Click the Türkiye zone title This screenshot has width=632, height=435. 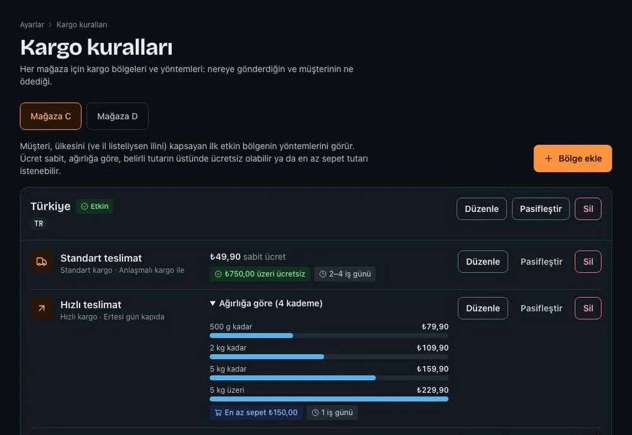tap(51, 206)
